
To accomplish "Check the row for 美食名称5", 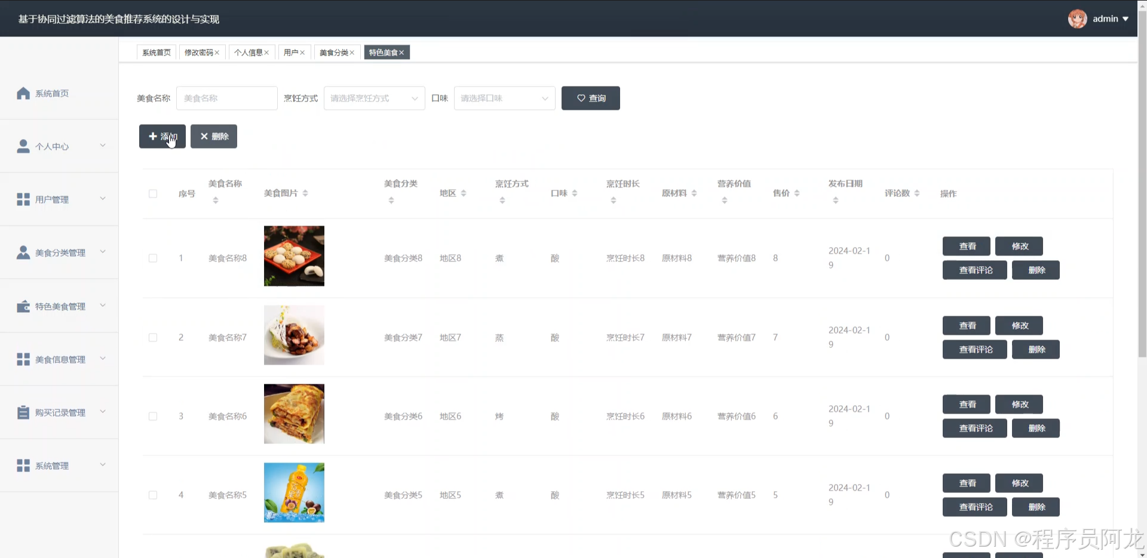I will (153, 495).
